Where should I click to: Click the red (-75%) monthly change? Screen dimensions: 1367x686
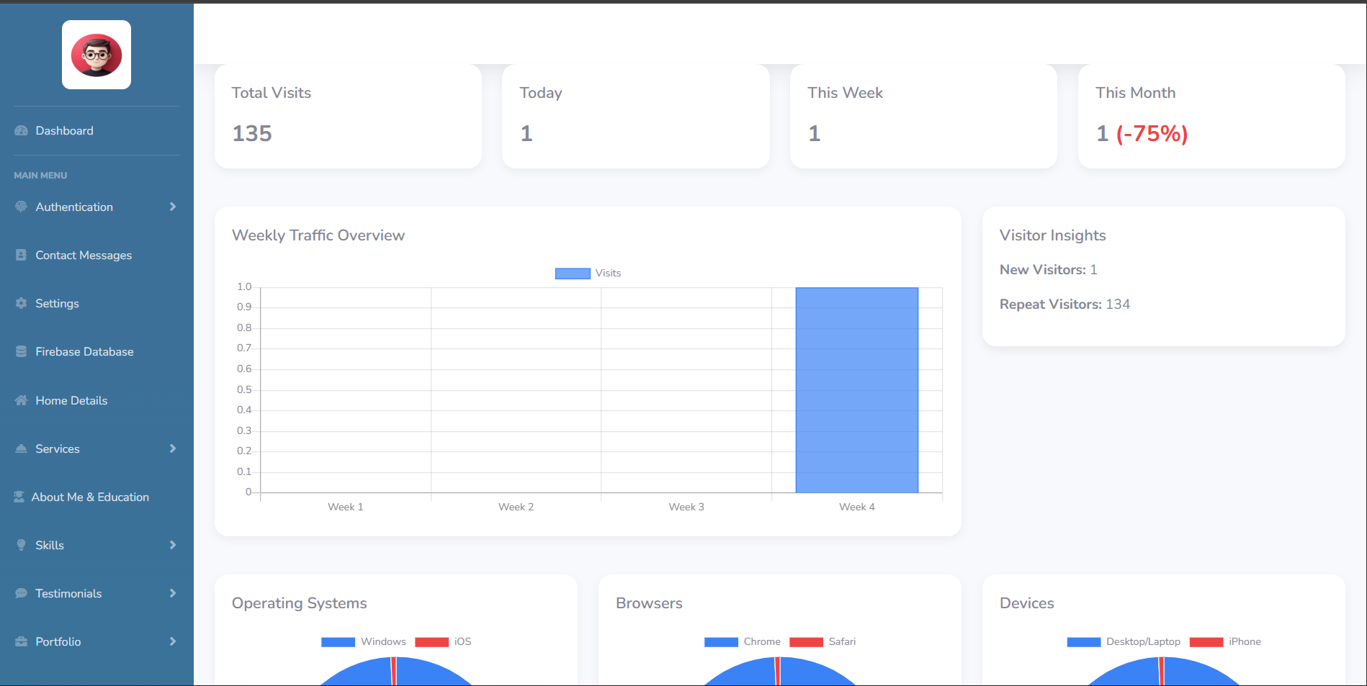1152,134
